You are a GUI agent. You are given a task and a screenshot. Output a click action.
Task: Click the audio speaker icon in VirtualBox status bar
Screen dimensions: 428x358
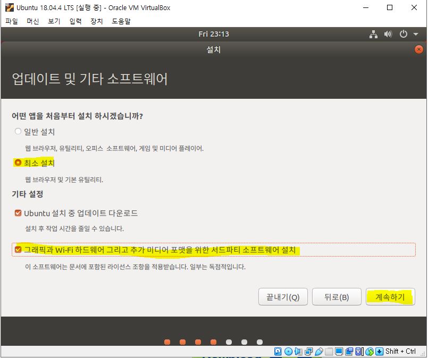click(298, 352)
